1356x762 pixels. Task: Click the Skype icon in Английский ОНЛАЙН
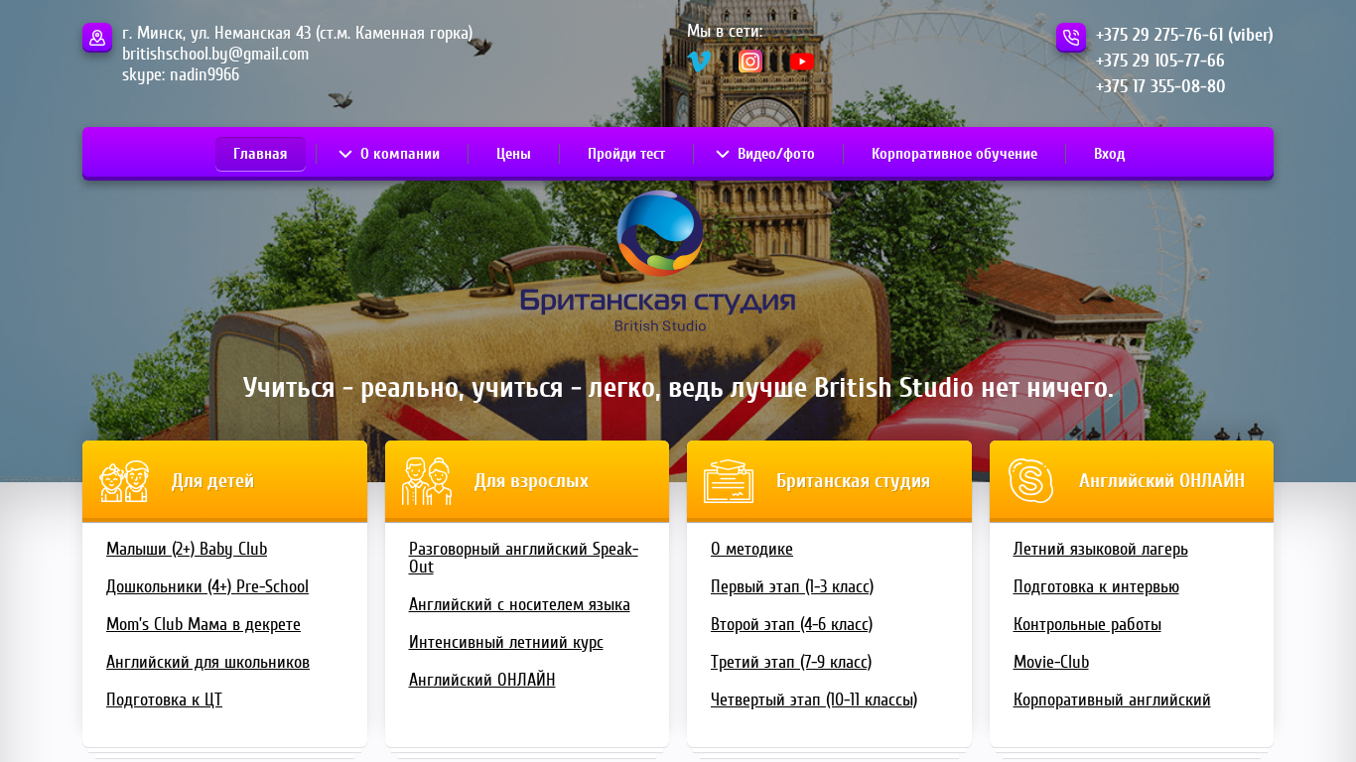pyautogui.click(x=1031, y=481)
